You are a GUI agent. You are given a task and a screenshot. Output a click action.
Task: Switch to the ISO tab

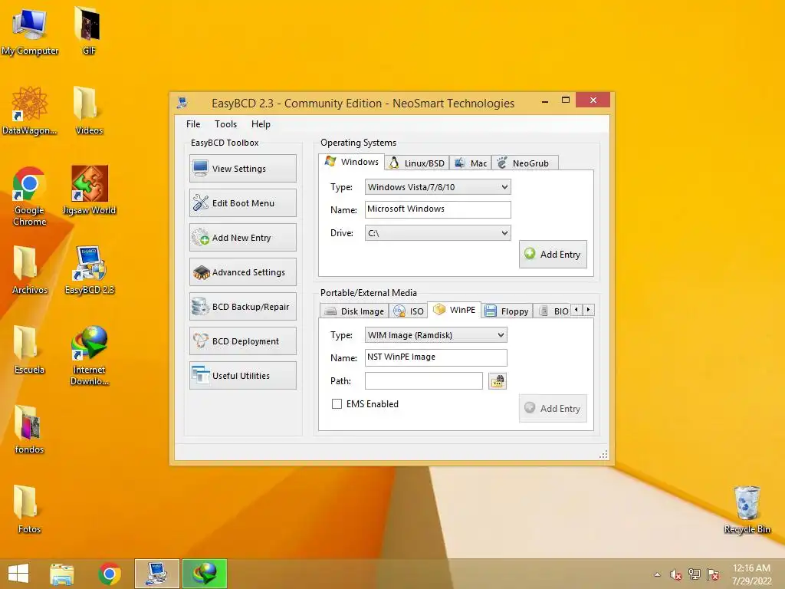tap(409, 311)
